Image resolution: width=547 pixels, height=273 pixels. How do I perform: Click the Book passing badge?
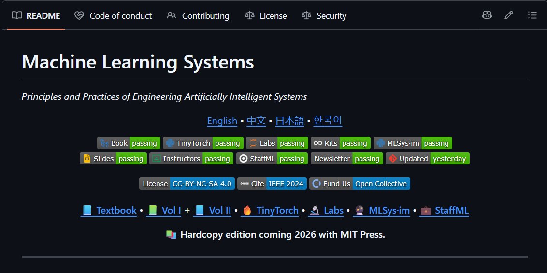click(x=129, y=143)
